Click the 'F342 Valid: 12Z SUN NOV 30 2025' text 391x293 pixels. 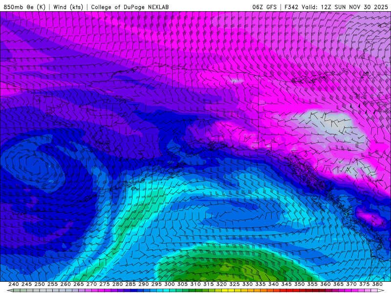click(x=336, y=7)
